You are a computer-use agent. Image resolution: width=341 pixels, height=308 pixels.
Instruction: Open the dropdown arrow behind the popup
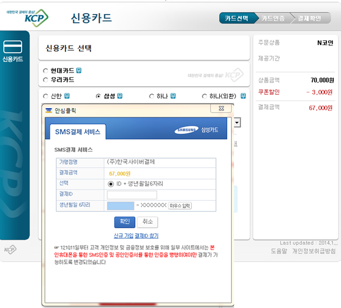tap(237, 122)
